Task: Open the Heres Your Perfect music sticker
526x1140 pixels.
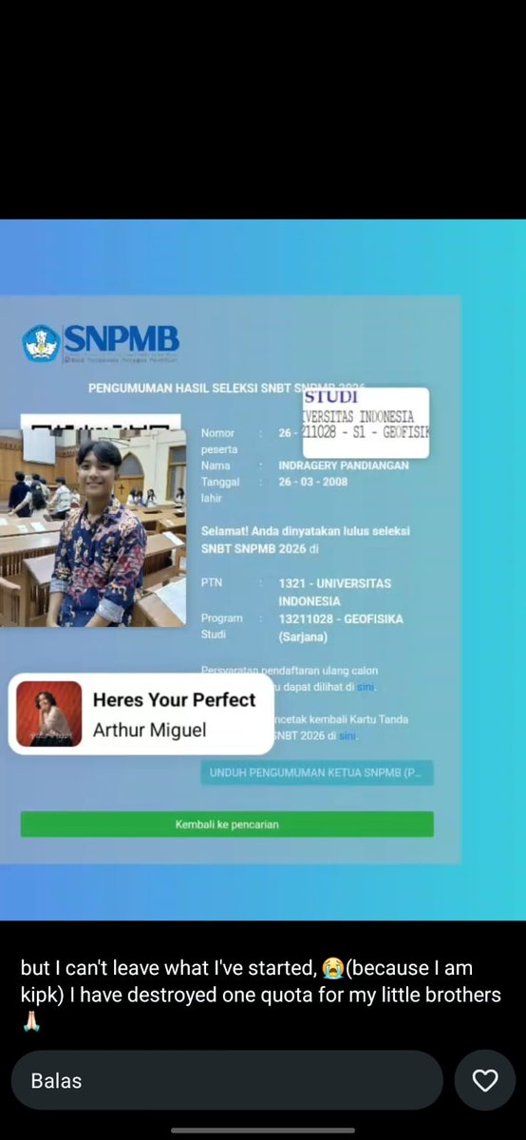Action: (x=142, y=714)
